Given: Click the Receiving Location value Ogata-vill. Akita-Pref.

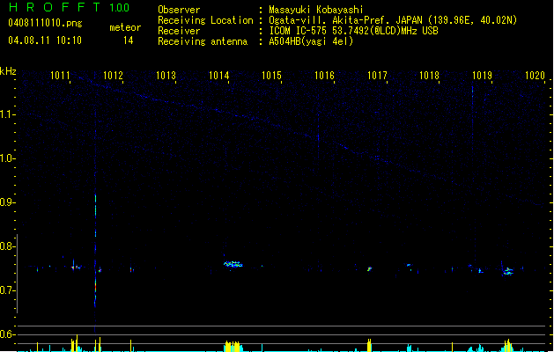Looking at the screenshot, I should point(328,20).
